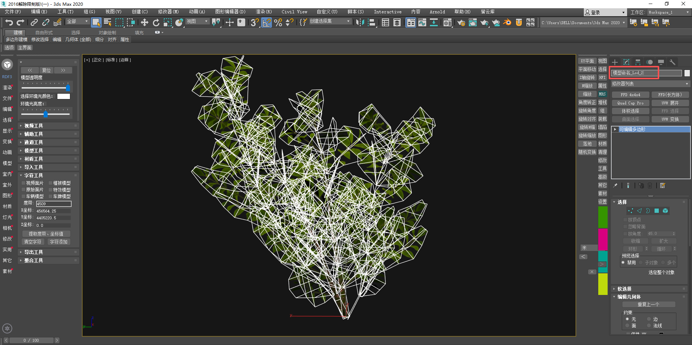Expand the 可编辑多边形 stack entry
Viewport: 692px width, 345px height.
[615, 129]
